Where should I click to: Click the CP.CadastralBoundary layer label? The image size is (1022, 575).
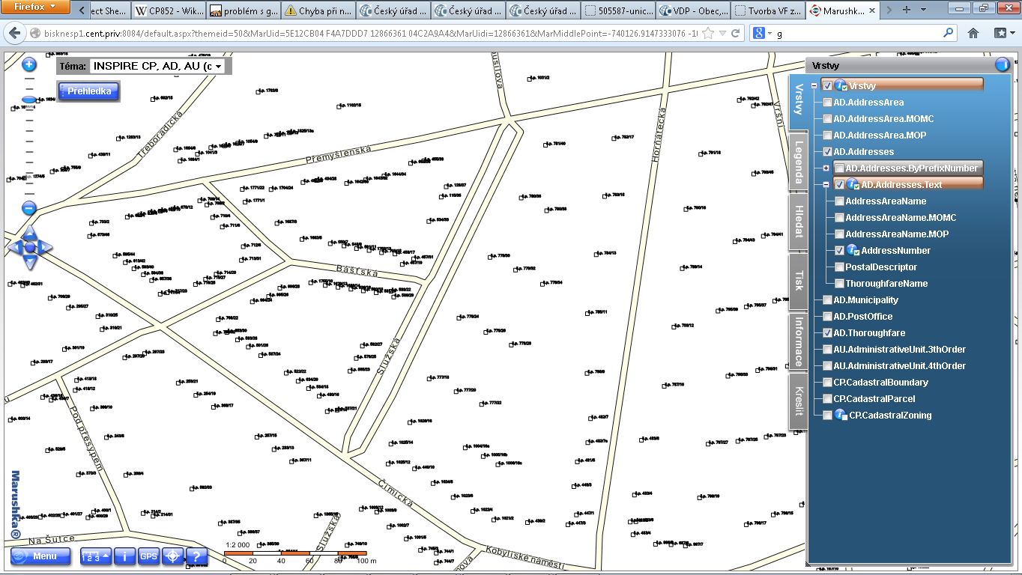[x=880, y=383]
